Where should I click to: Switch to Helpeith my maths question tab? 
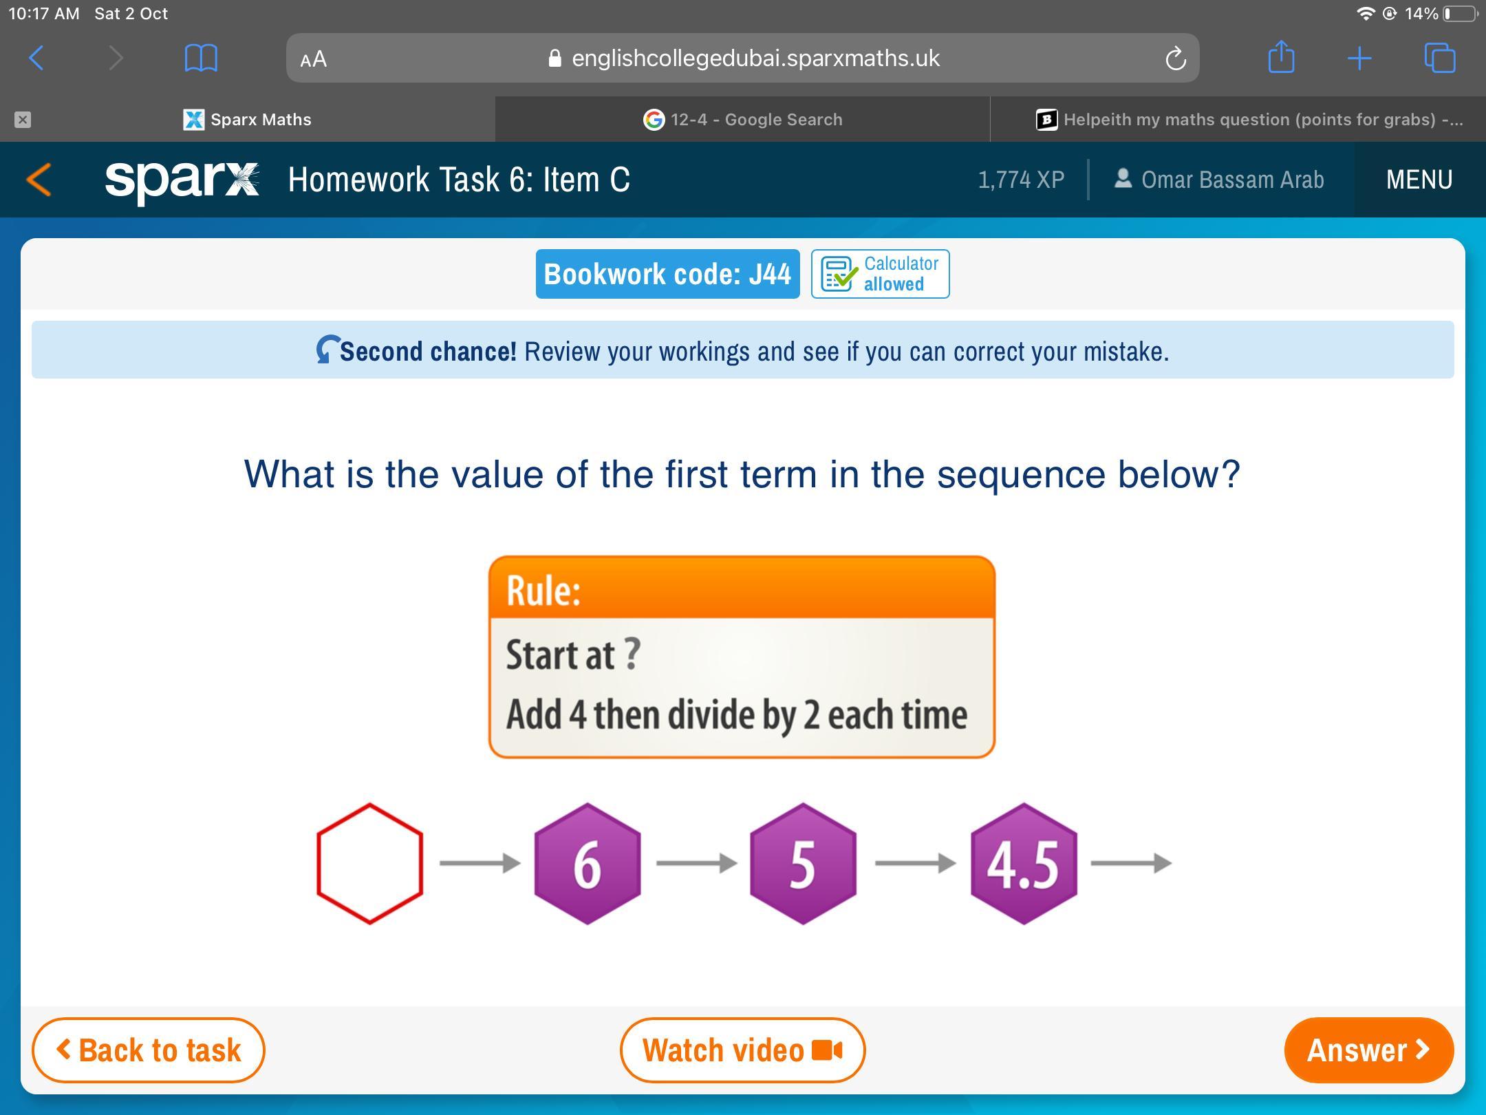(x=1249, y=120)
